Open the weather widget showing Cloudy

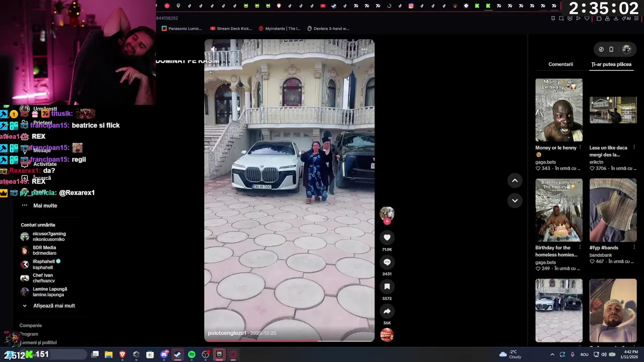click(510, 354)
